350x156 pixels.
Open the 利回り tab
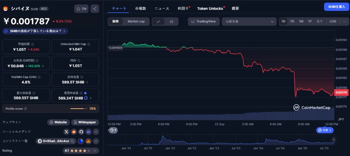183,9
